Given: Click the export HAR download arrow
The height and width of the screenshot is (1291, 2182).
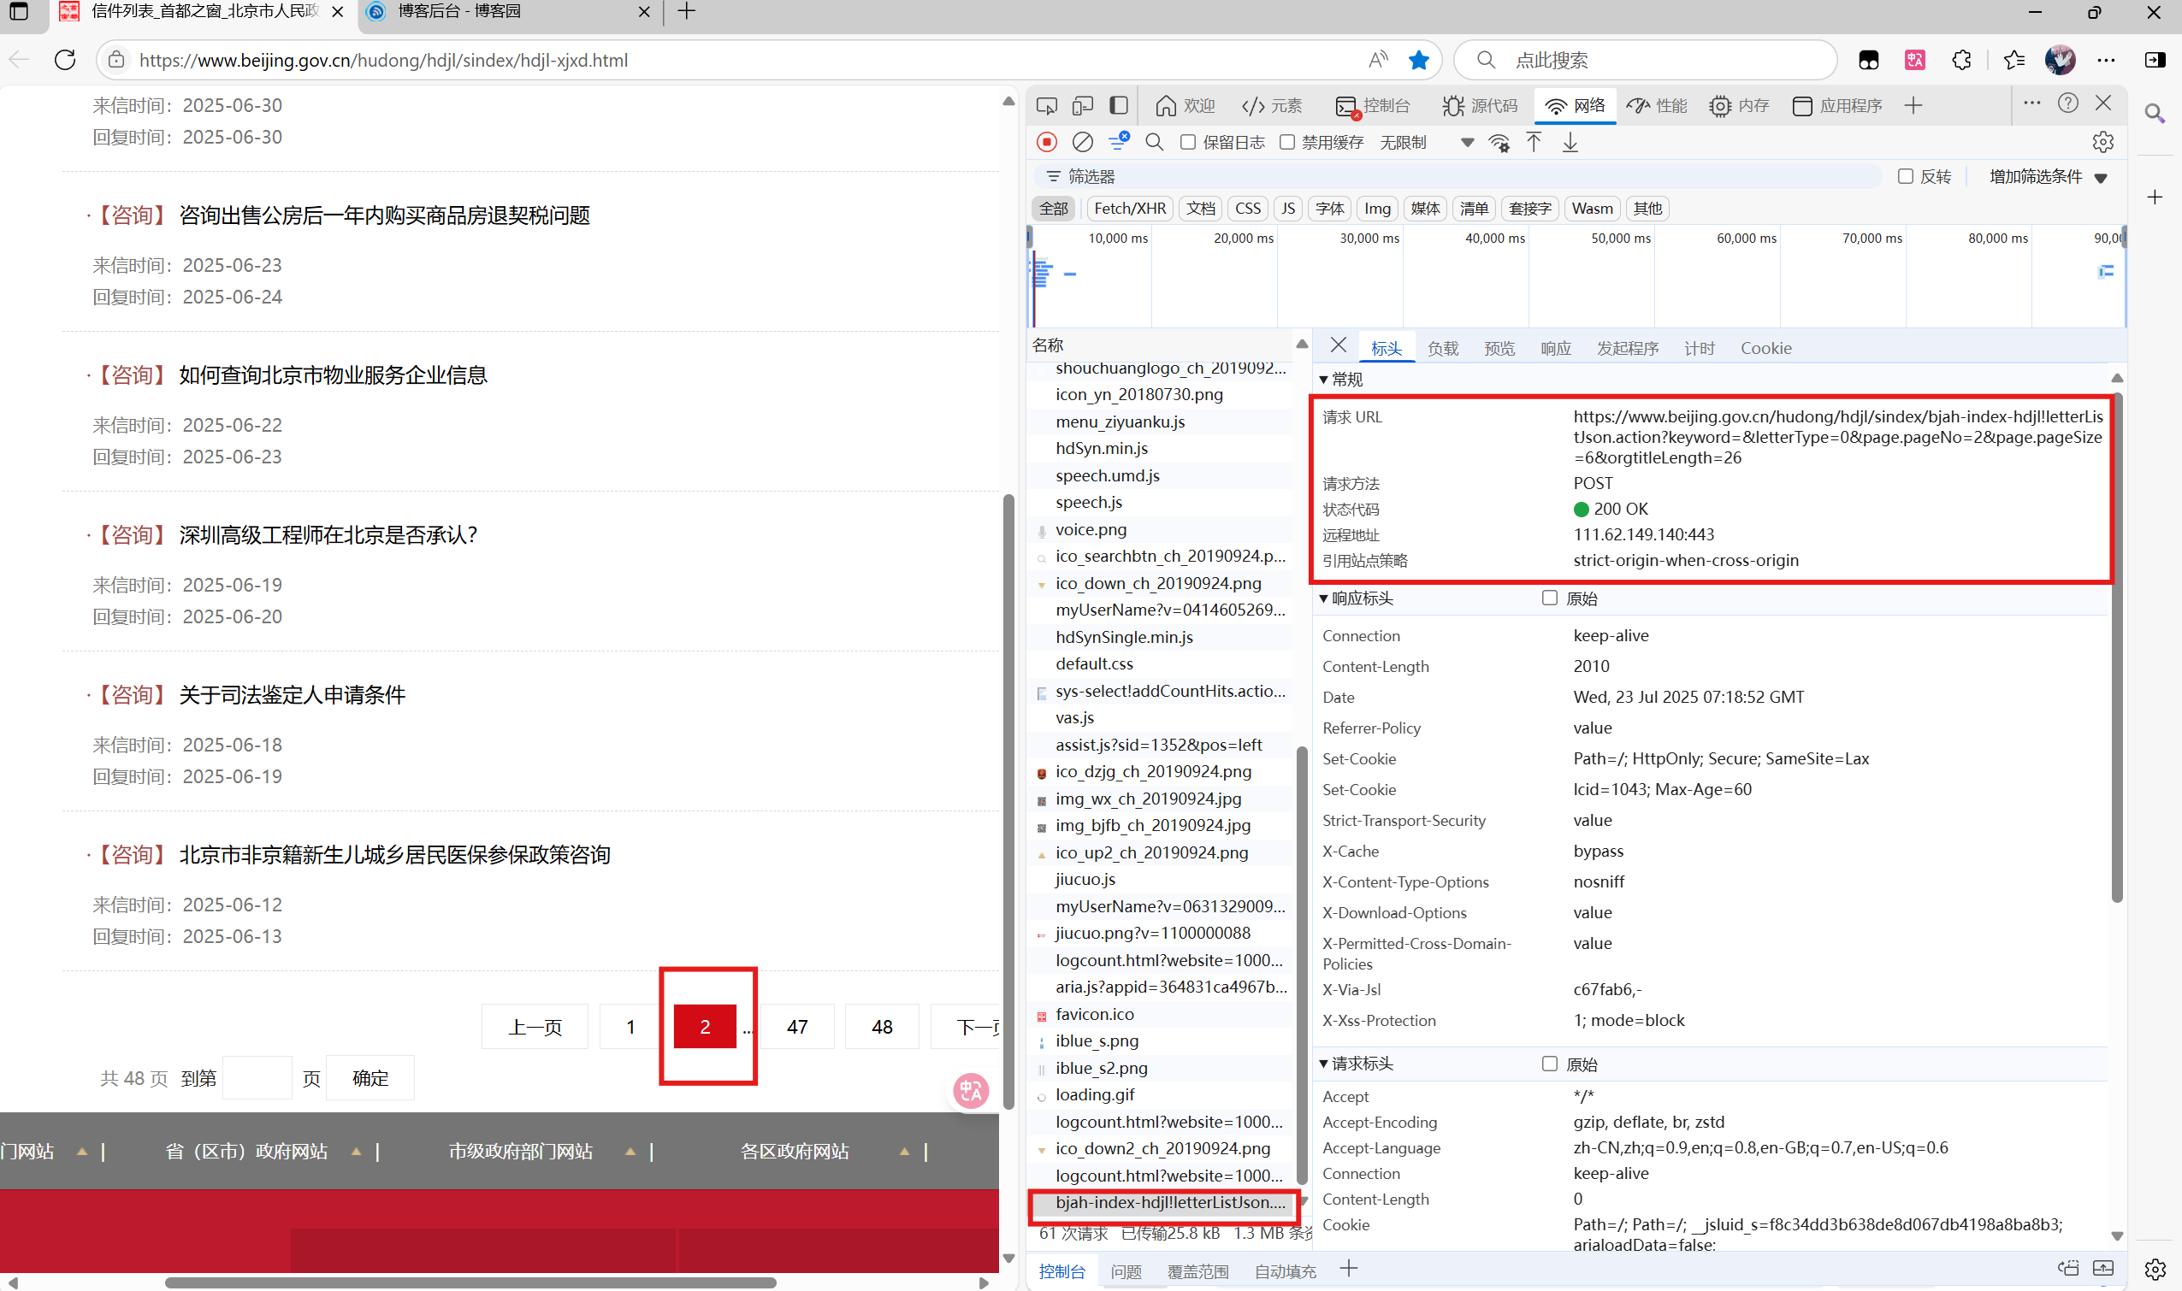Looking at the screenshot, I should pyautogui.click(x=1570, y=142).
